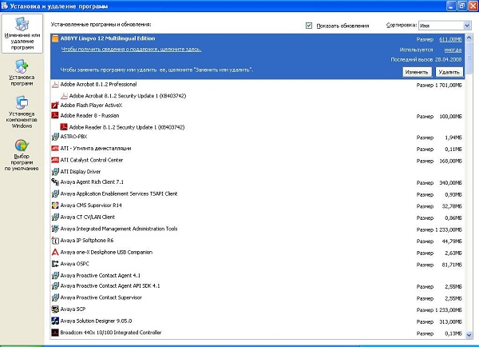Screen dimensions: 479x347
Task: Click the Broadcom 440x Integrated Controller icon
Action: pos(55,333)
